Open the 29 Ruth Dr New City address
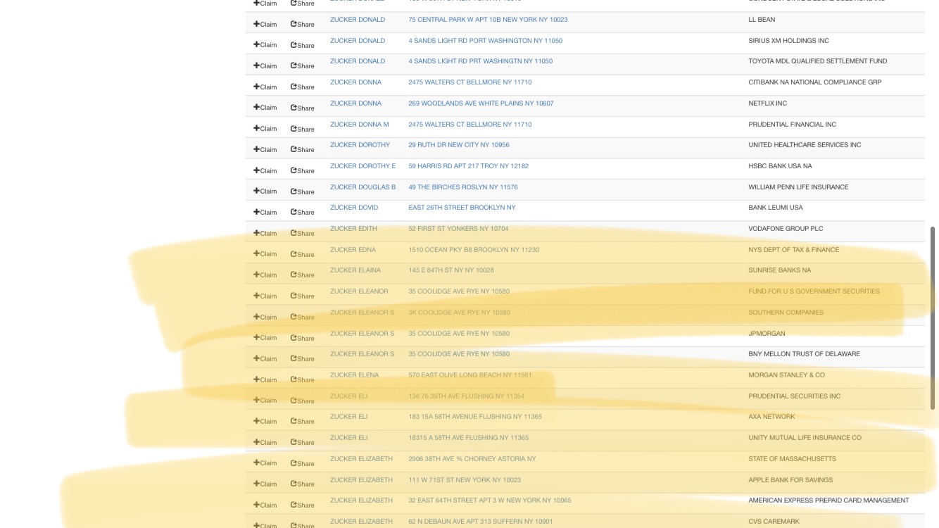 tap(459, 145)
